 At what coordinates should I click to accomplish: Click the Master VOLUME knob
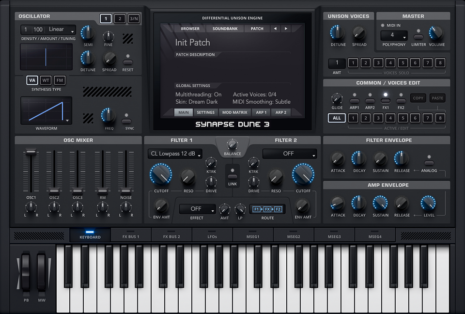436,33
